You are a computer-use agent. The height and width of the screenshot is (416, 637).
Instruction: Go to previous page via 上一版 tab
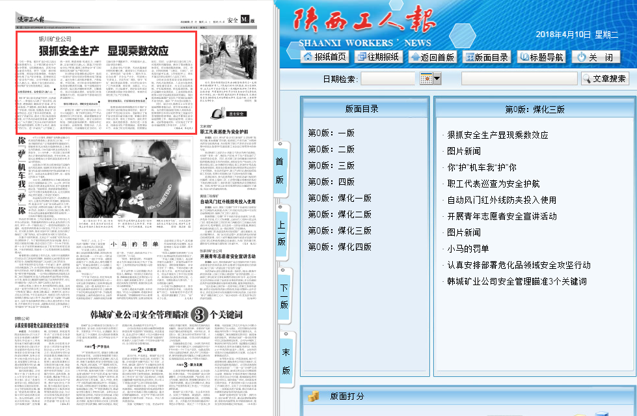click(x=281, y=232)
